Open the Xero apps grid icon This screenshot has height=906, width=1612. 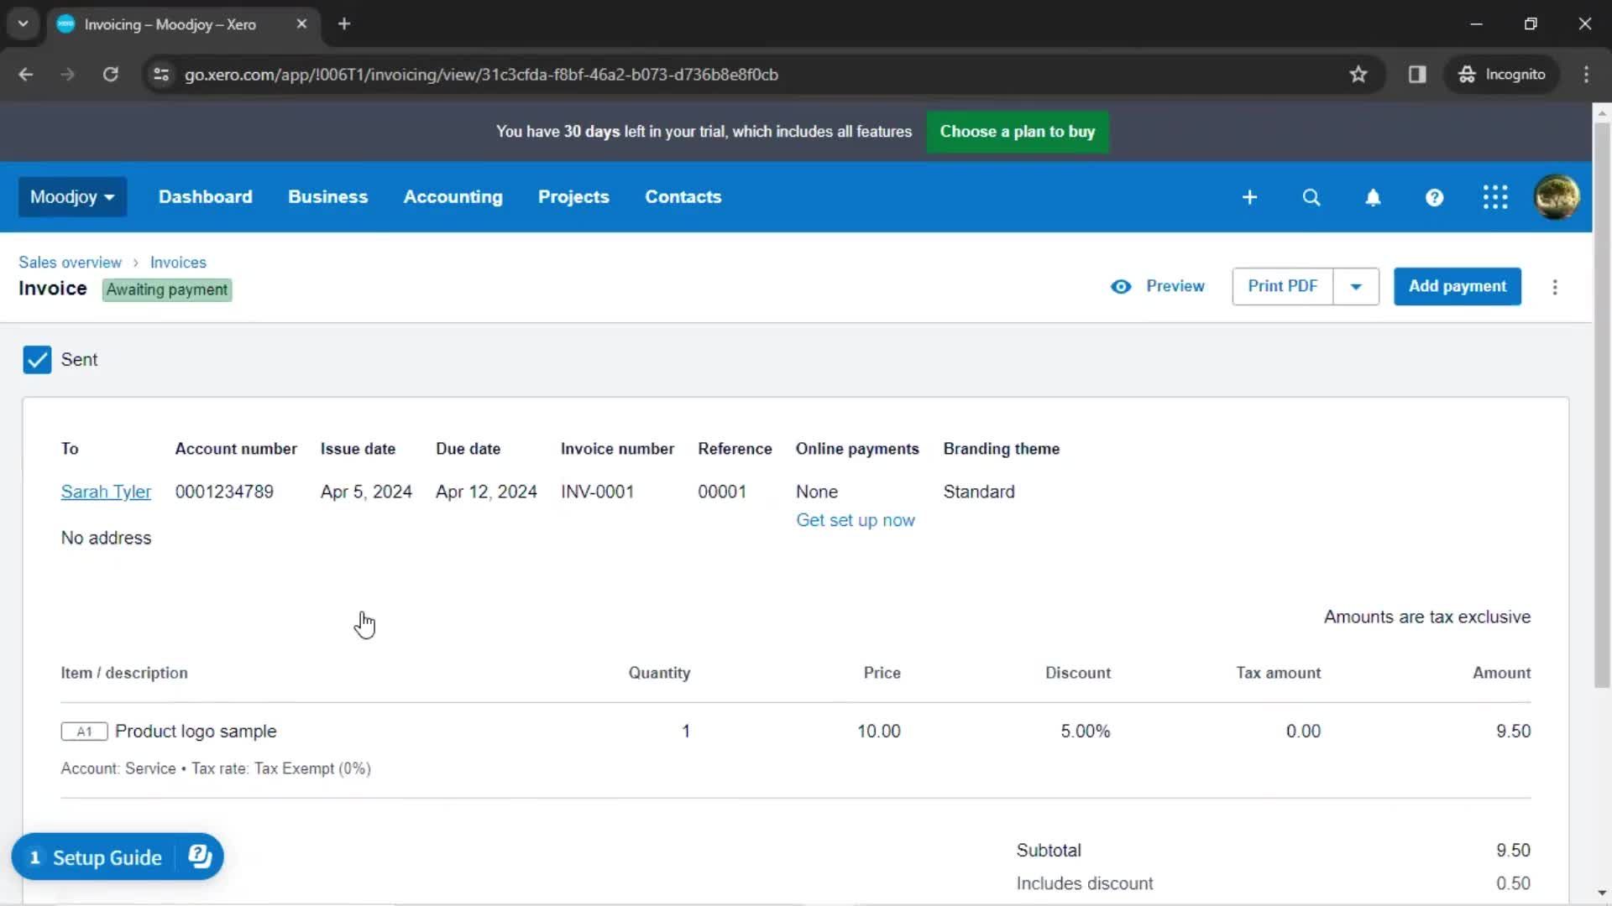click(1495, 197)
